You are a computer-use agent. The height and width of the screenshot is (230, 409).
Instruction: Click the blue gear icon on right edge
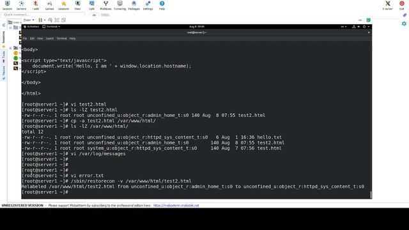(404, 24)
